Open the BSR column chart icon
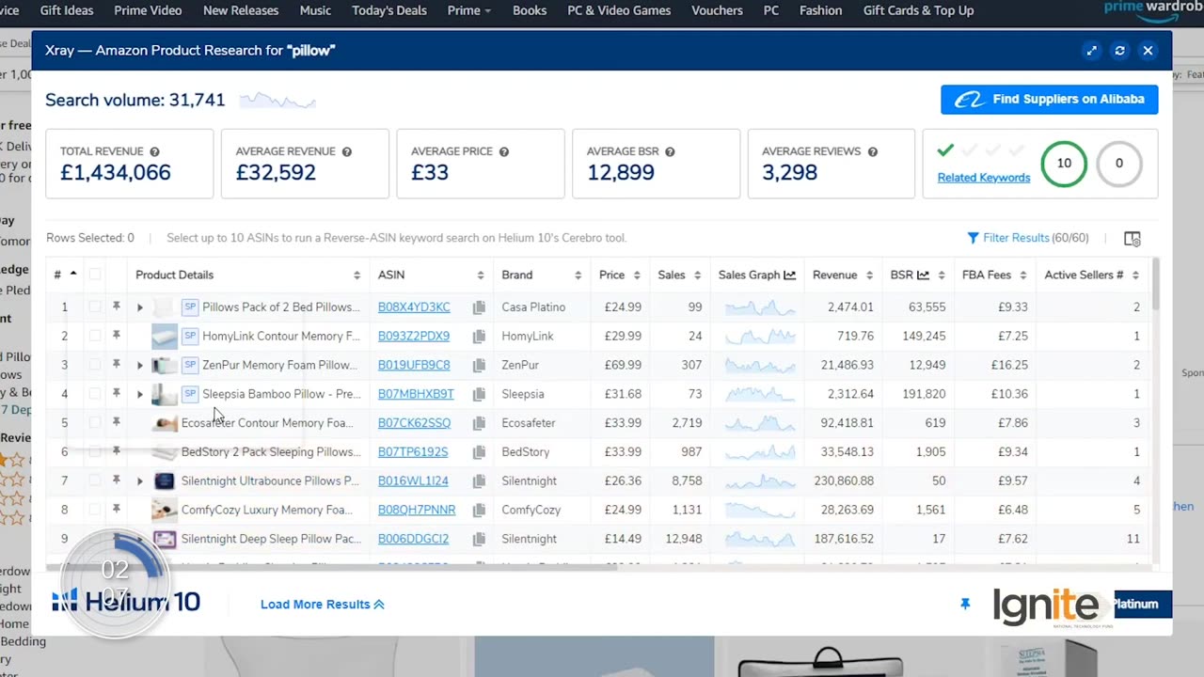The image size is (1204, 677). tap(923, 275)
